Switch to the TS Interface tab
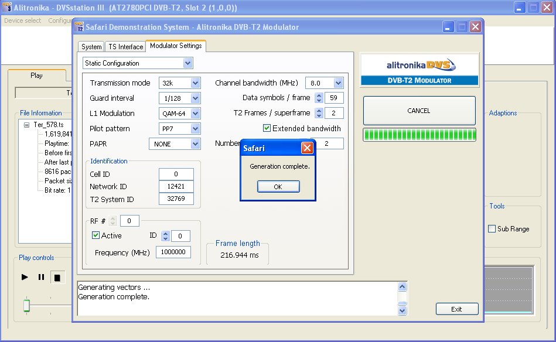Viewport: 556px width, 342px height. click(x=125, y=47)
